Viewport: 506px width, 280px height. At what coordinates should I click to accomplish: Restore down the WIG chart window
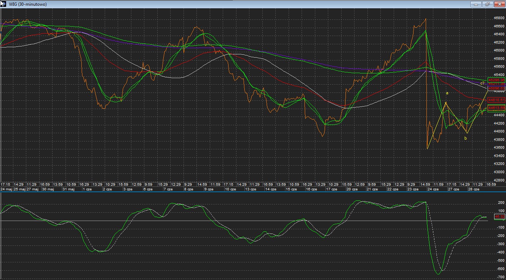[488, 4]
